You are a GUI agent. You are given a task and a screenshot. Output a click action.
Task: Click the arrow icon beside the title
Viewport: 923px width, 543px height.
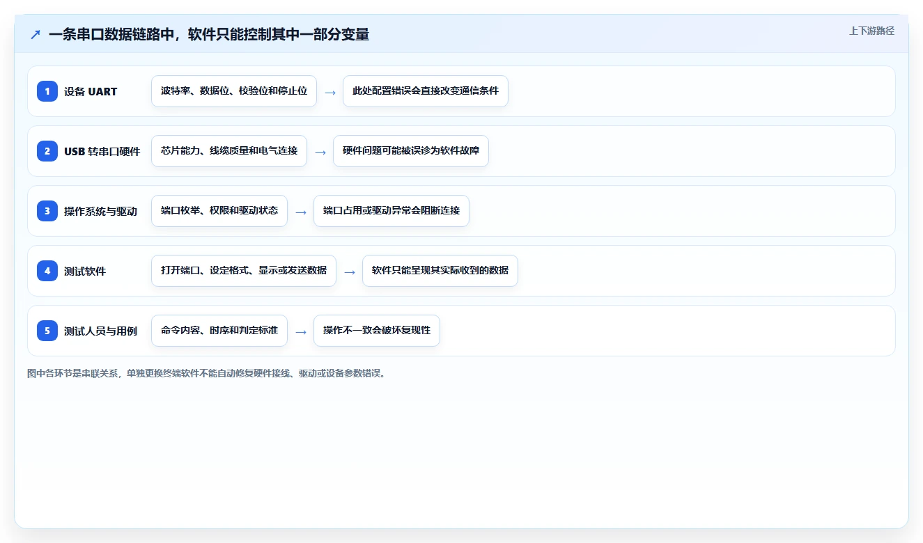click(36, 34)
